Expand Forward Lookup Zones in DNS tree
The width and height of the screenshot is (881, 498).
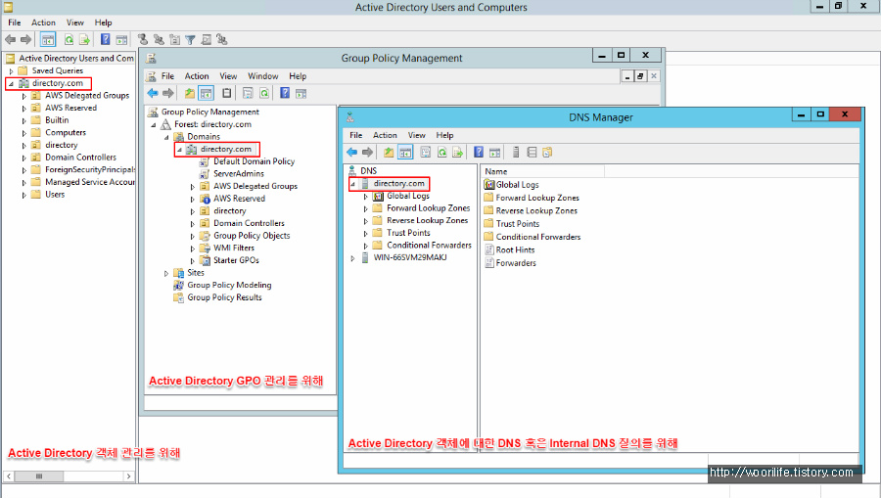366,208
